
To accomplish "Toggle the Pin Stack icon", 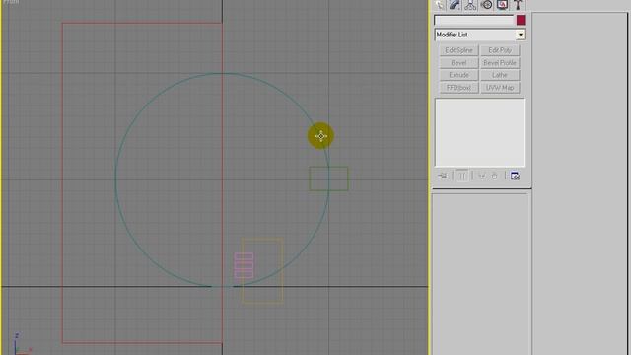I will 443,176.
